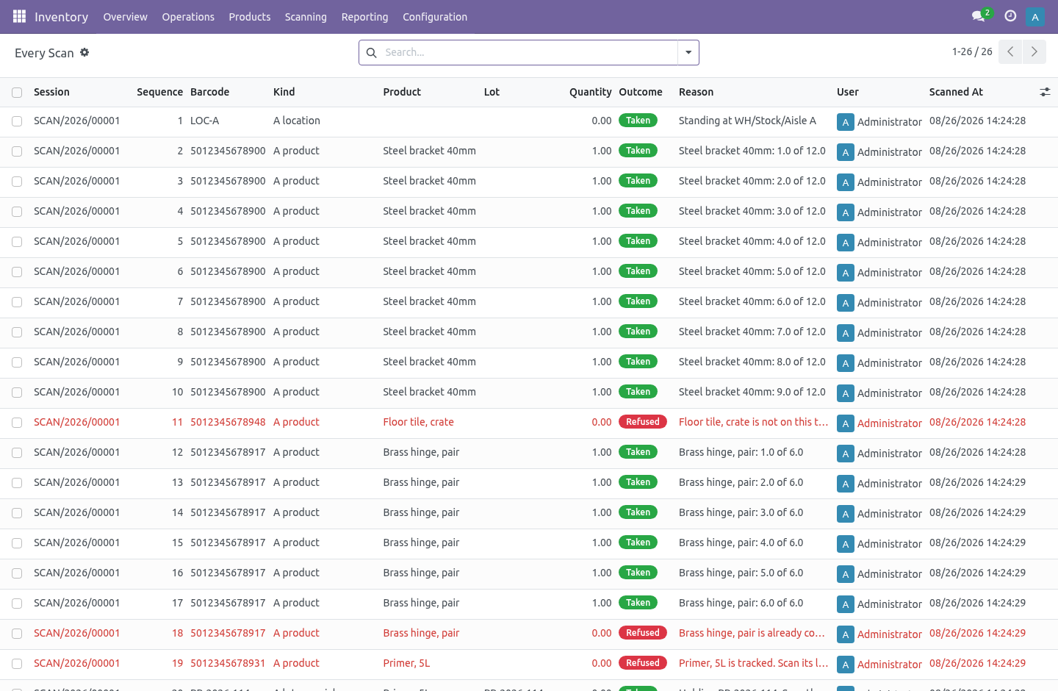Sort by the Barcode column header
The height and width of the screenshot is (691, 1058).
209,92
